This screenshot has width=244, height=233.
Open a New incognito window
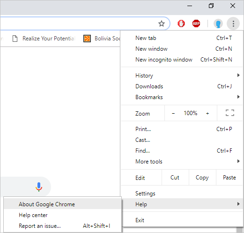click(182, 60)
